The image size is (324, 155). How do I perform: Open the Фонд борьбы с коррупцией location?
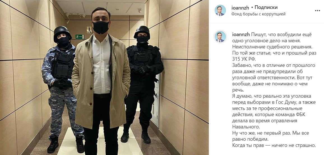(x=258, y=14)
